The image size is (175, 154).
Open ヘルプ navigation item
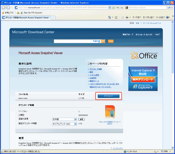[x=157, y=34]
